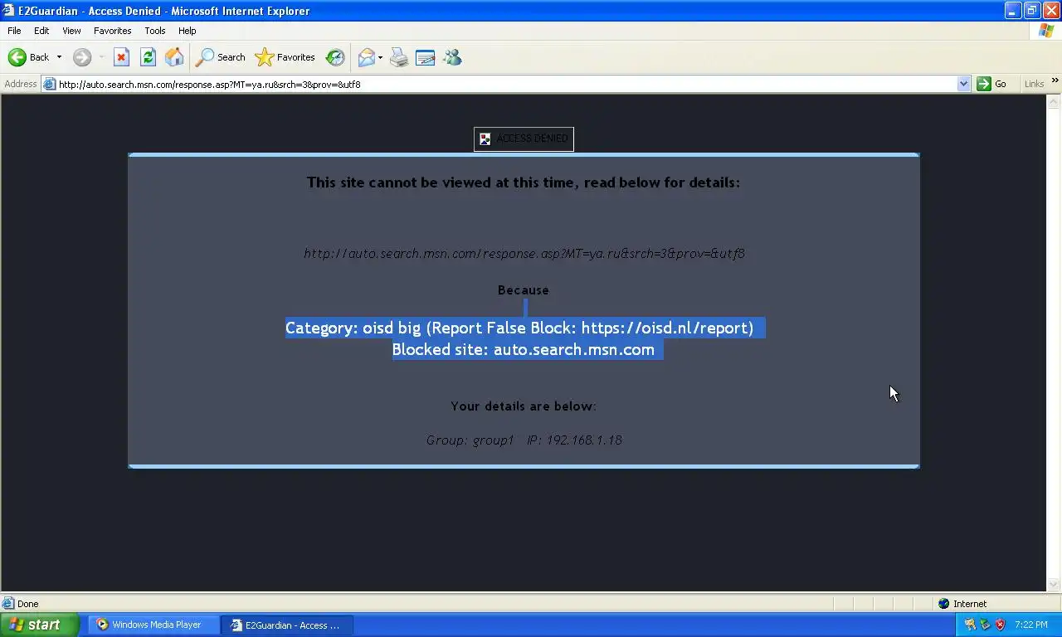This screenshot has width=1062, height=637.
Task: Open the Forward history dropdown arrow
Action: 101,57
